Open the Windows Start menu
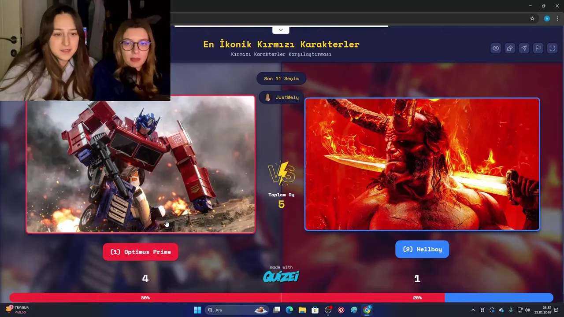Image resolution: width=564 pixels, height=317 pixels. (x=197, y=310)
